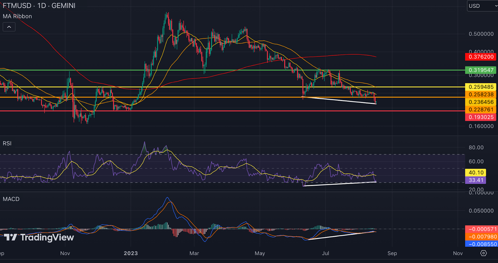The image size is (498, 263).
Task: Select the MACD indicator label
Action: pos(11,199)
